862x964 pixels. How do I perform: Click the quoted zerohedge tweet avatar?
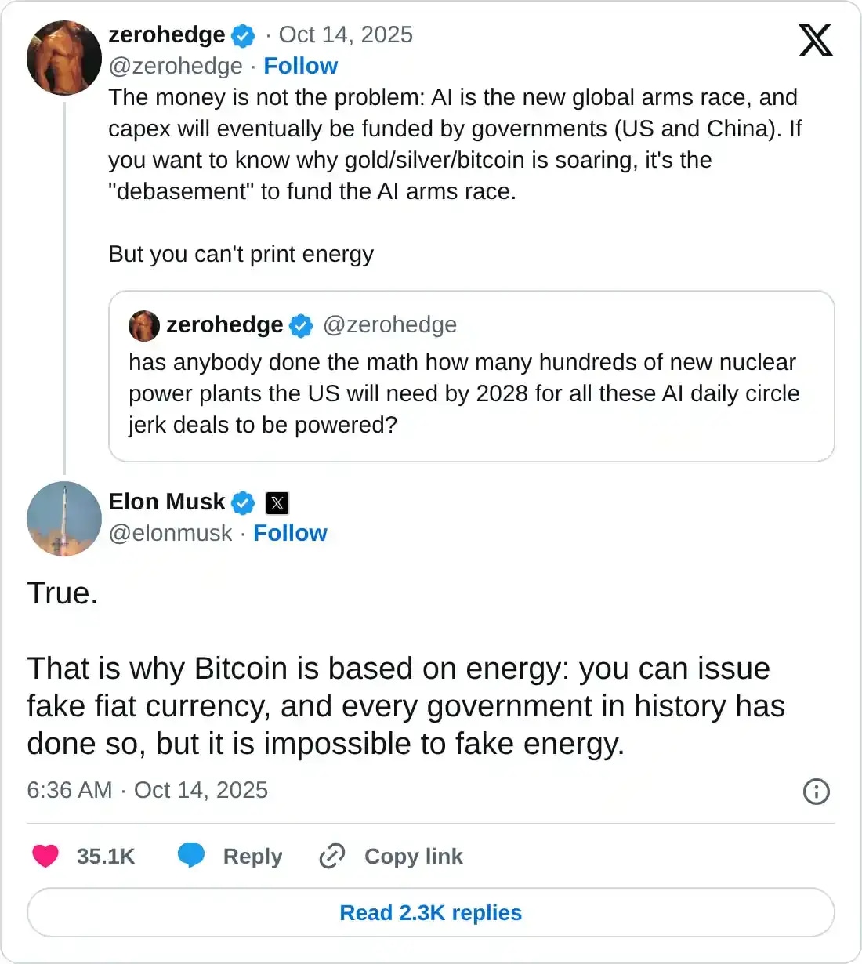pyautogui.click(x=144, y=325)
